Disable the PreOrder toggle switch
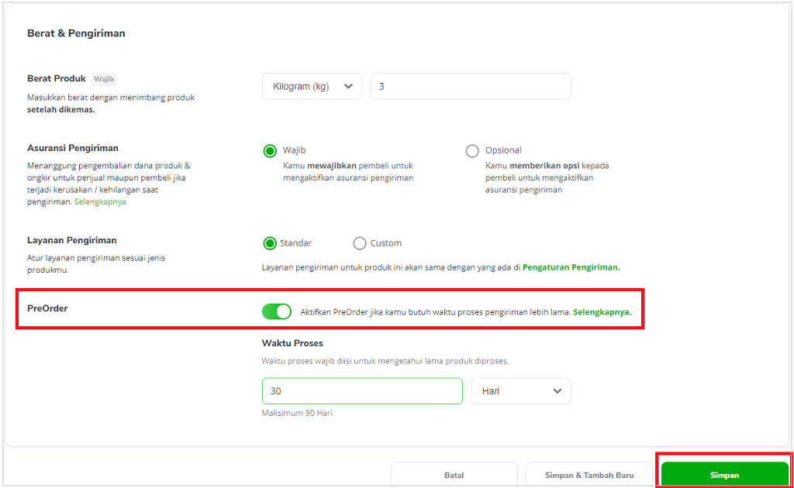Image resolution: width=794 pixels, height=488 pixels. click(x=277, y=311)
